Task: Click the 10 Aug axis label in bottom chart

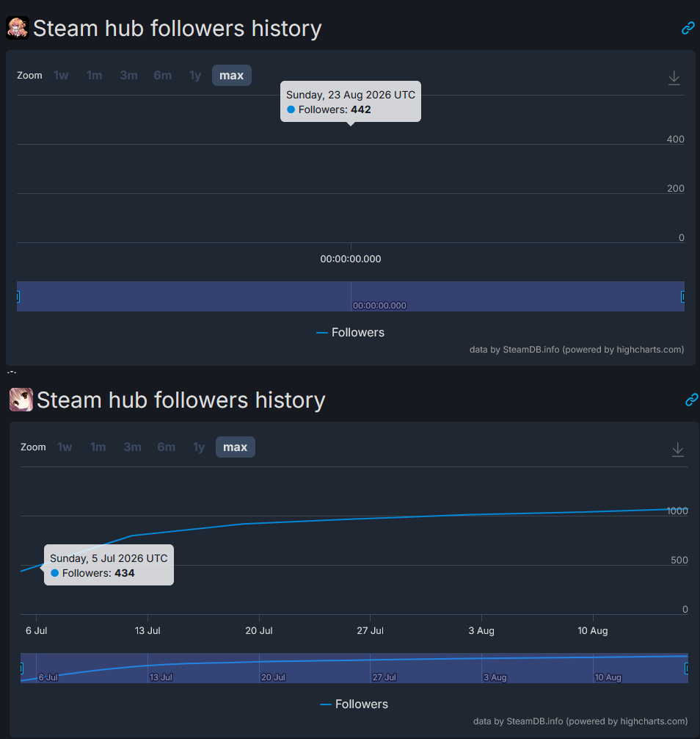Action: 593,630
